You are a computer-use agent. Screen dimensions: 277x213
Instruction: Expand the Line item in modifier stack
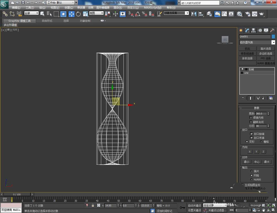tap(242, 73)
